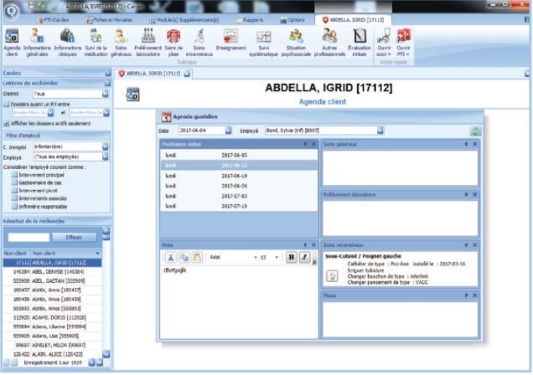Viewport: 533px width, 375px height.
Task: Check Intervenant principal
Action: click(14, 175)
